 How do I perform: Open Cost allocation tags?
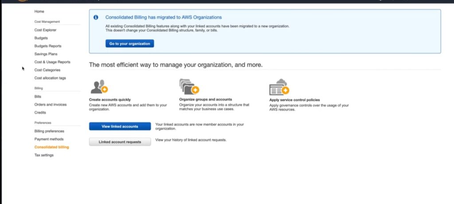(50, 78)
